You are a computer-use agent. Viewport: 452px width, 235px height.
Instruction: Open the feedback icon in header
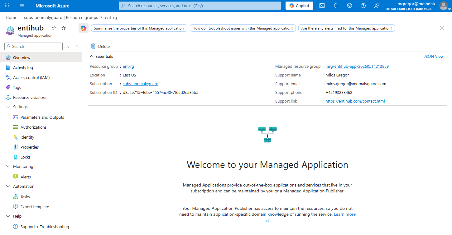coord(377,6)
